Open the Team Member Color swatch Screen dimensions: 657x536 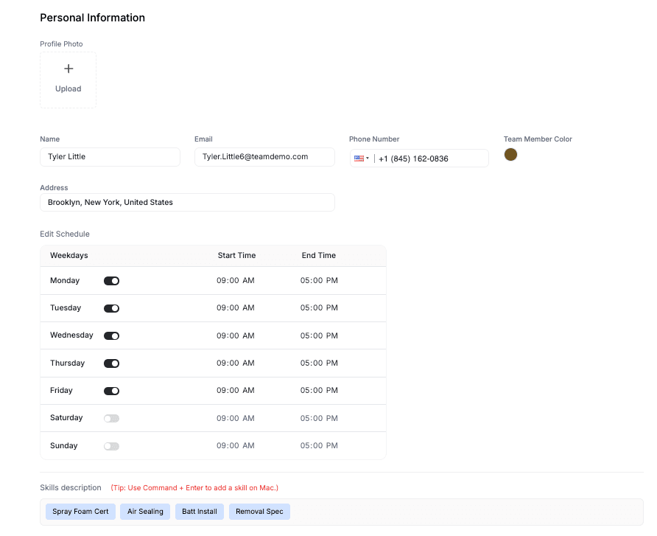[x=510, y=155]
